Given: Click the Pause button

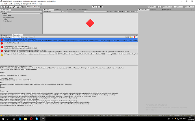Looking at the screenshot, I should [97, 7].
